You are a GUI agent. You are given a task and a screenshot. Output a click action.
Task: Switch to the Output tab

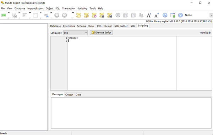pos(69,95)
